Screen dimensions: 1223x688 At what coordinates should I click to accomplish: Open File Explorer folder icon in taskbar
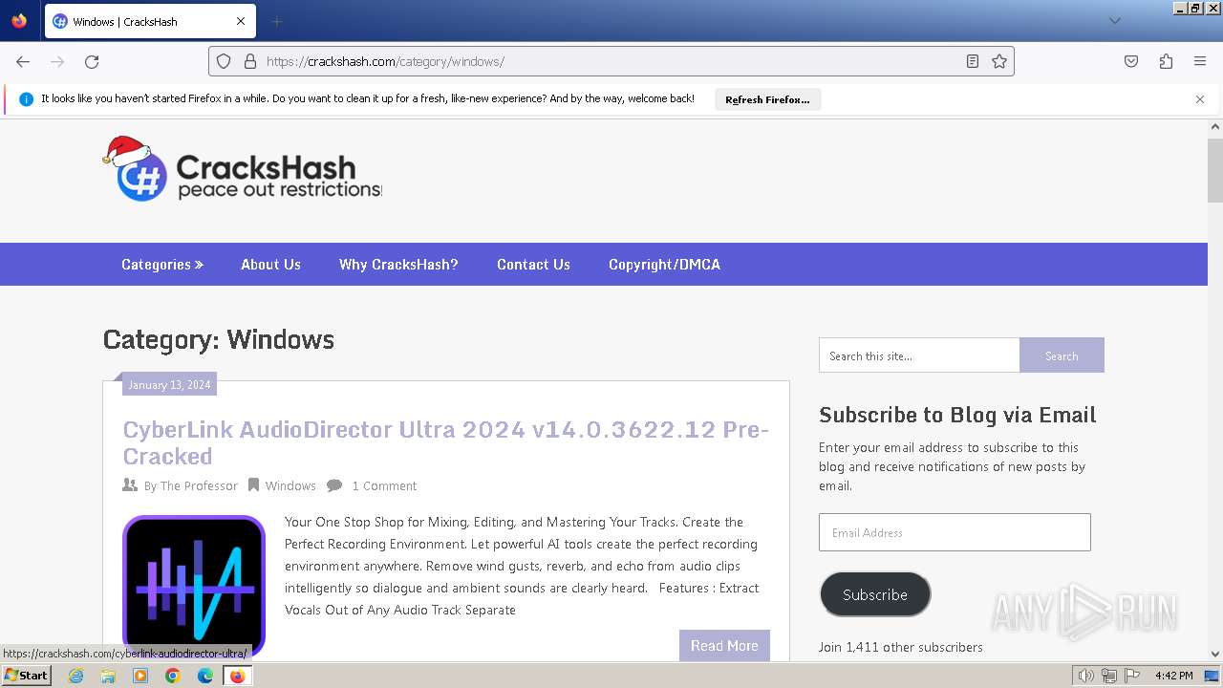(108, 676)
